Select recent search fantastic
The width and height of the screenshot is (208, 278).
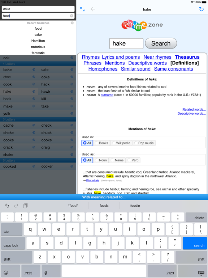tap(38, 53)
